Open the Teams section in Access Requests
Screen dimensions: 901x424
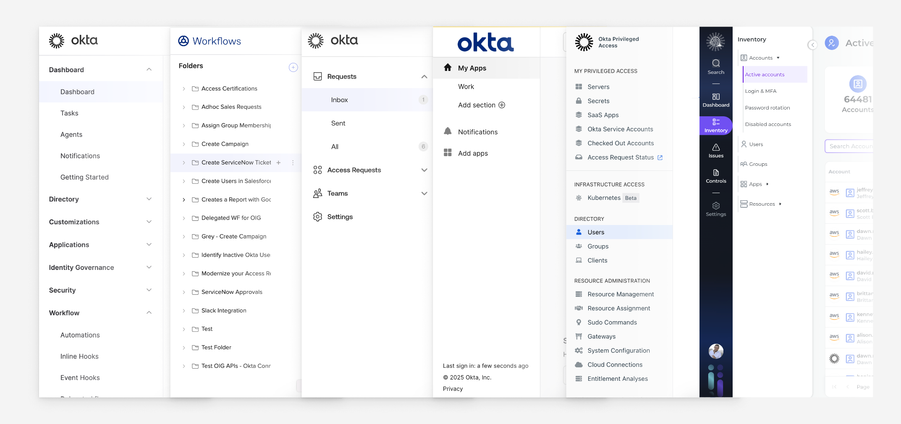(337, 193)
